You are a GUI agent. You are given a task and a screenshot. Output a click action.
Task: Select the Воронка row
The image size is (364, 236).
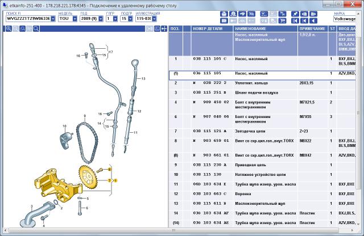[262, 196]
